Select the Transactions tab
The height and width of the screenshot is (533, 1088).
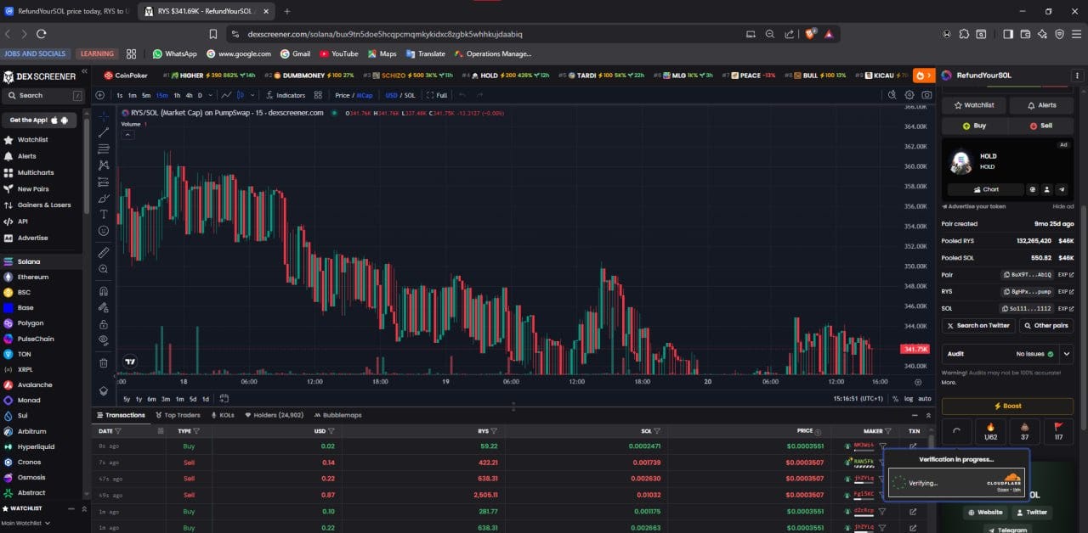click(120, 415)
